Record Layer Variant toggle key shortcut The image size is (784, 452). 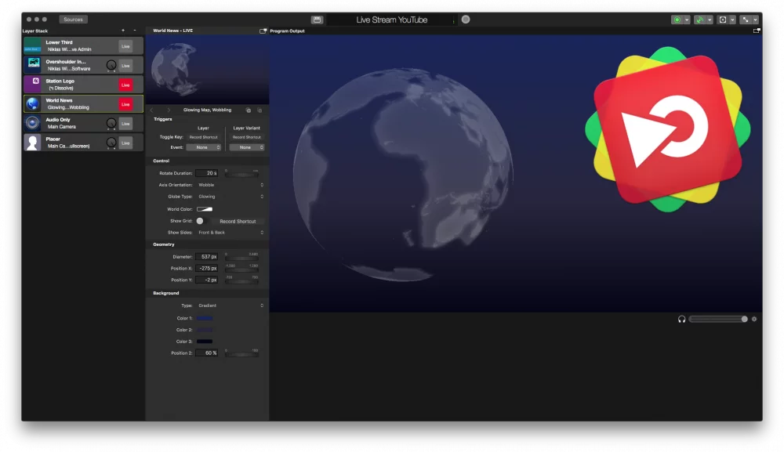click(x=246, y=137)
